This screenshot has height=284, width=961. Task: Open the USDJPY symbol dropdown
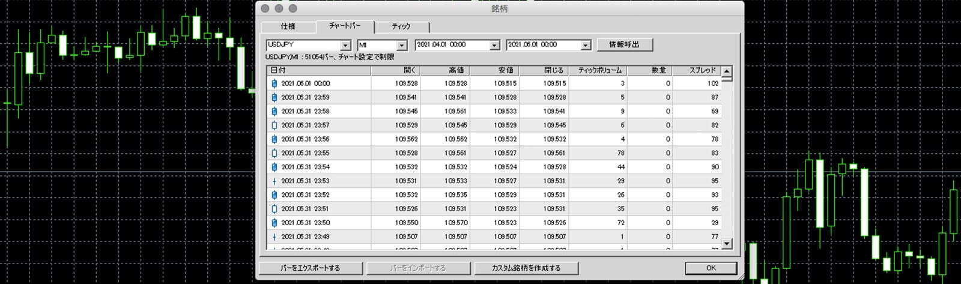[345, 45]
